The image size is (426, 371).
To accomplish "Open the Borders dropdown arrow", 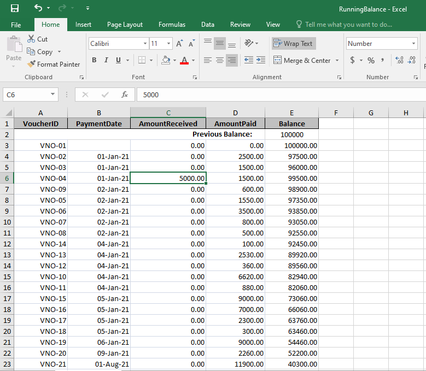I will point(151,60).
